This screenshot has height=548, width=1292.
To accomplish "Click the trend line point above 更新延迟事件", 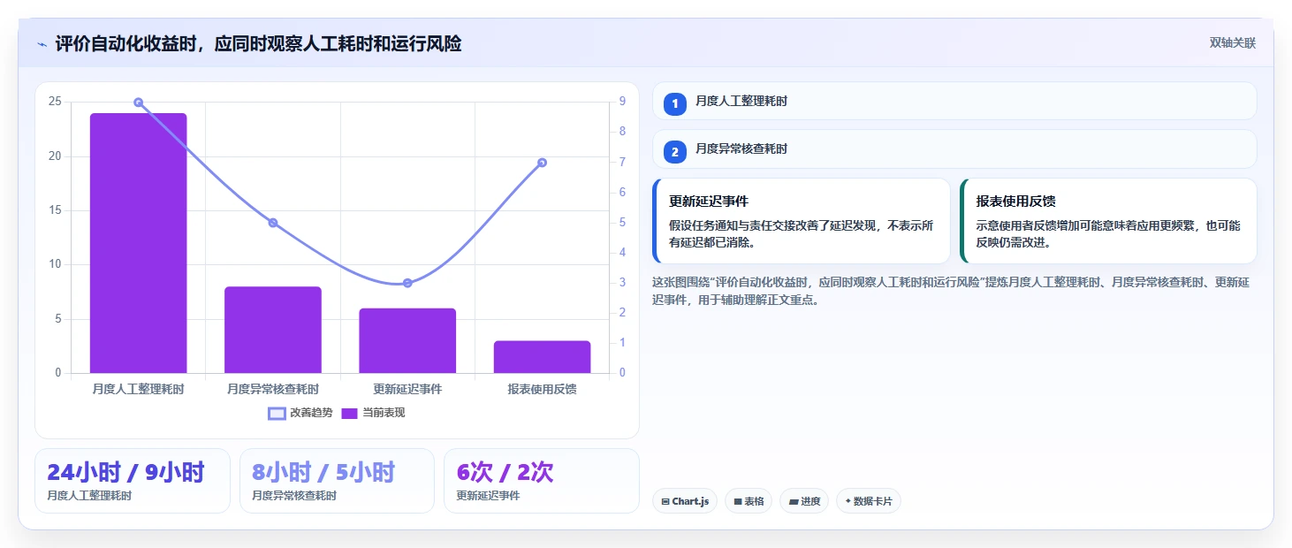I will coord(407,283).
